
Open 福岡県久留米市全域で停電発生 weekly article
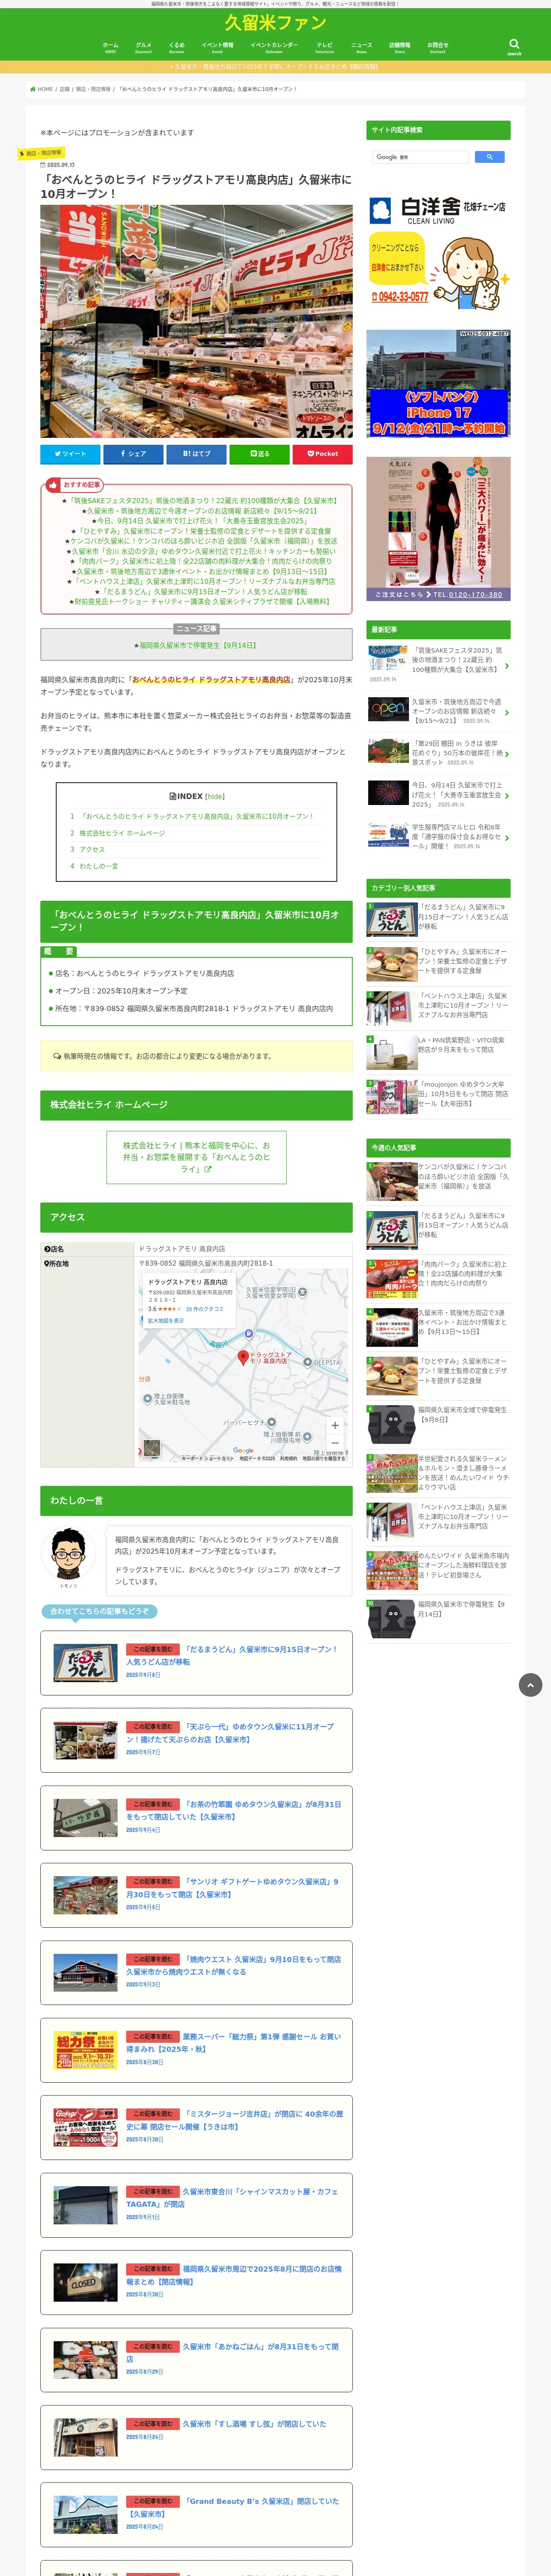point(438,1424)
